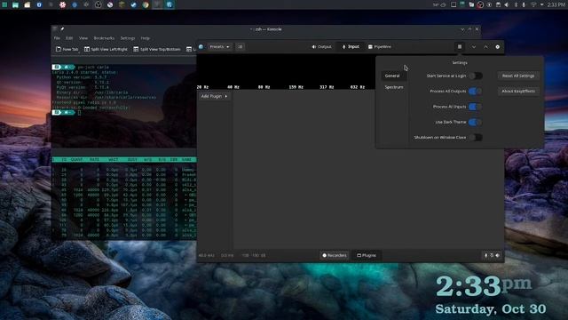Open the File menu in Konsole
568x320 pixels.
[57, 38]
